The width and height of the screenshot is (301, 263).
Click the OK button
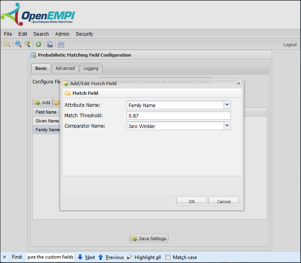(192, 201)
